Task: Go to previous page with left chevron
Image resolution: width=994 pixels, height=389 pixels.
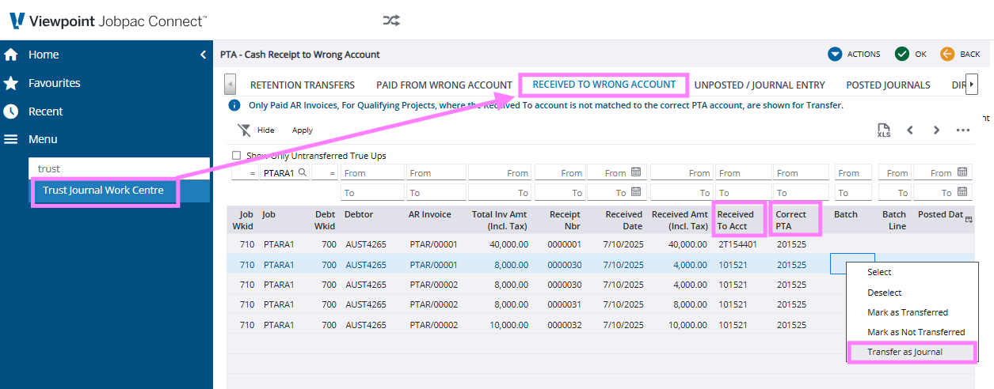Action: (910, 130)
